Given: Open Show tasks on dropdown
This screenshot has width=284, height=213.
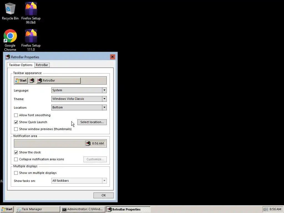Looking at the screenshot, I should [x=79, y=181].
